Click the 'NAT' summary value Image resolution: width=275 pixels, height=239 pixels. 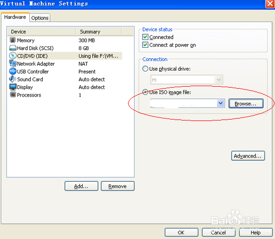coord(83,64)
